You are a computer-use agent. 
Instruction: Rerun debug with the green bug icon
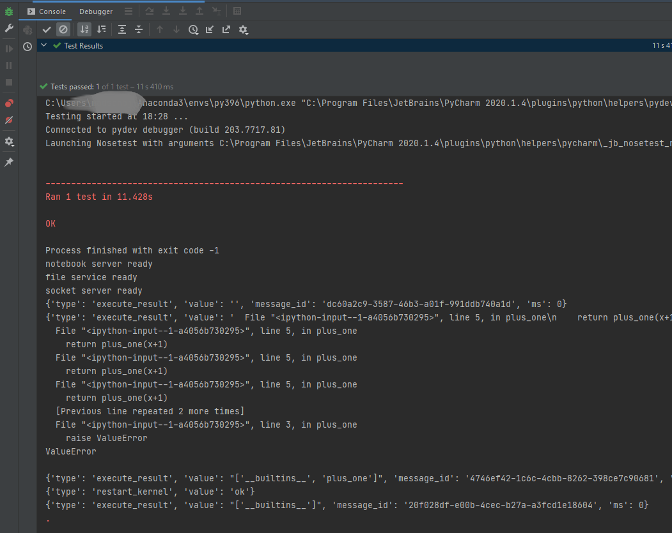(8, 11)
